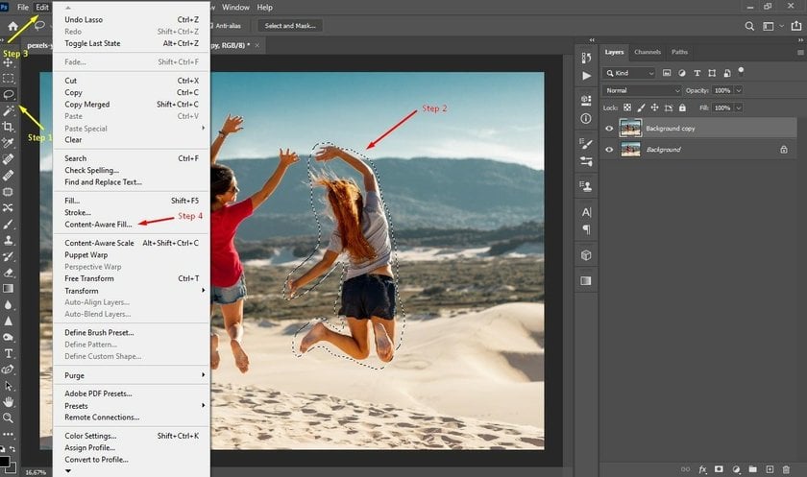Select the Hand tool
The image size is (807, 477).
point(9,401)
